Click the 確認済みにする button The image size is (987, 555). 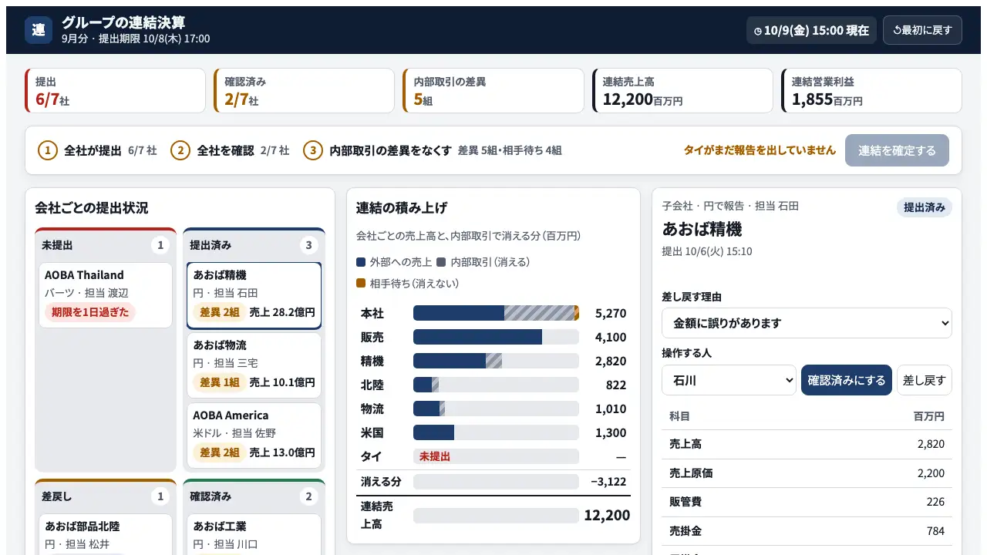pyautogui.click(x=847, y=380)
